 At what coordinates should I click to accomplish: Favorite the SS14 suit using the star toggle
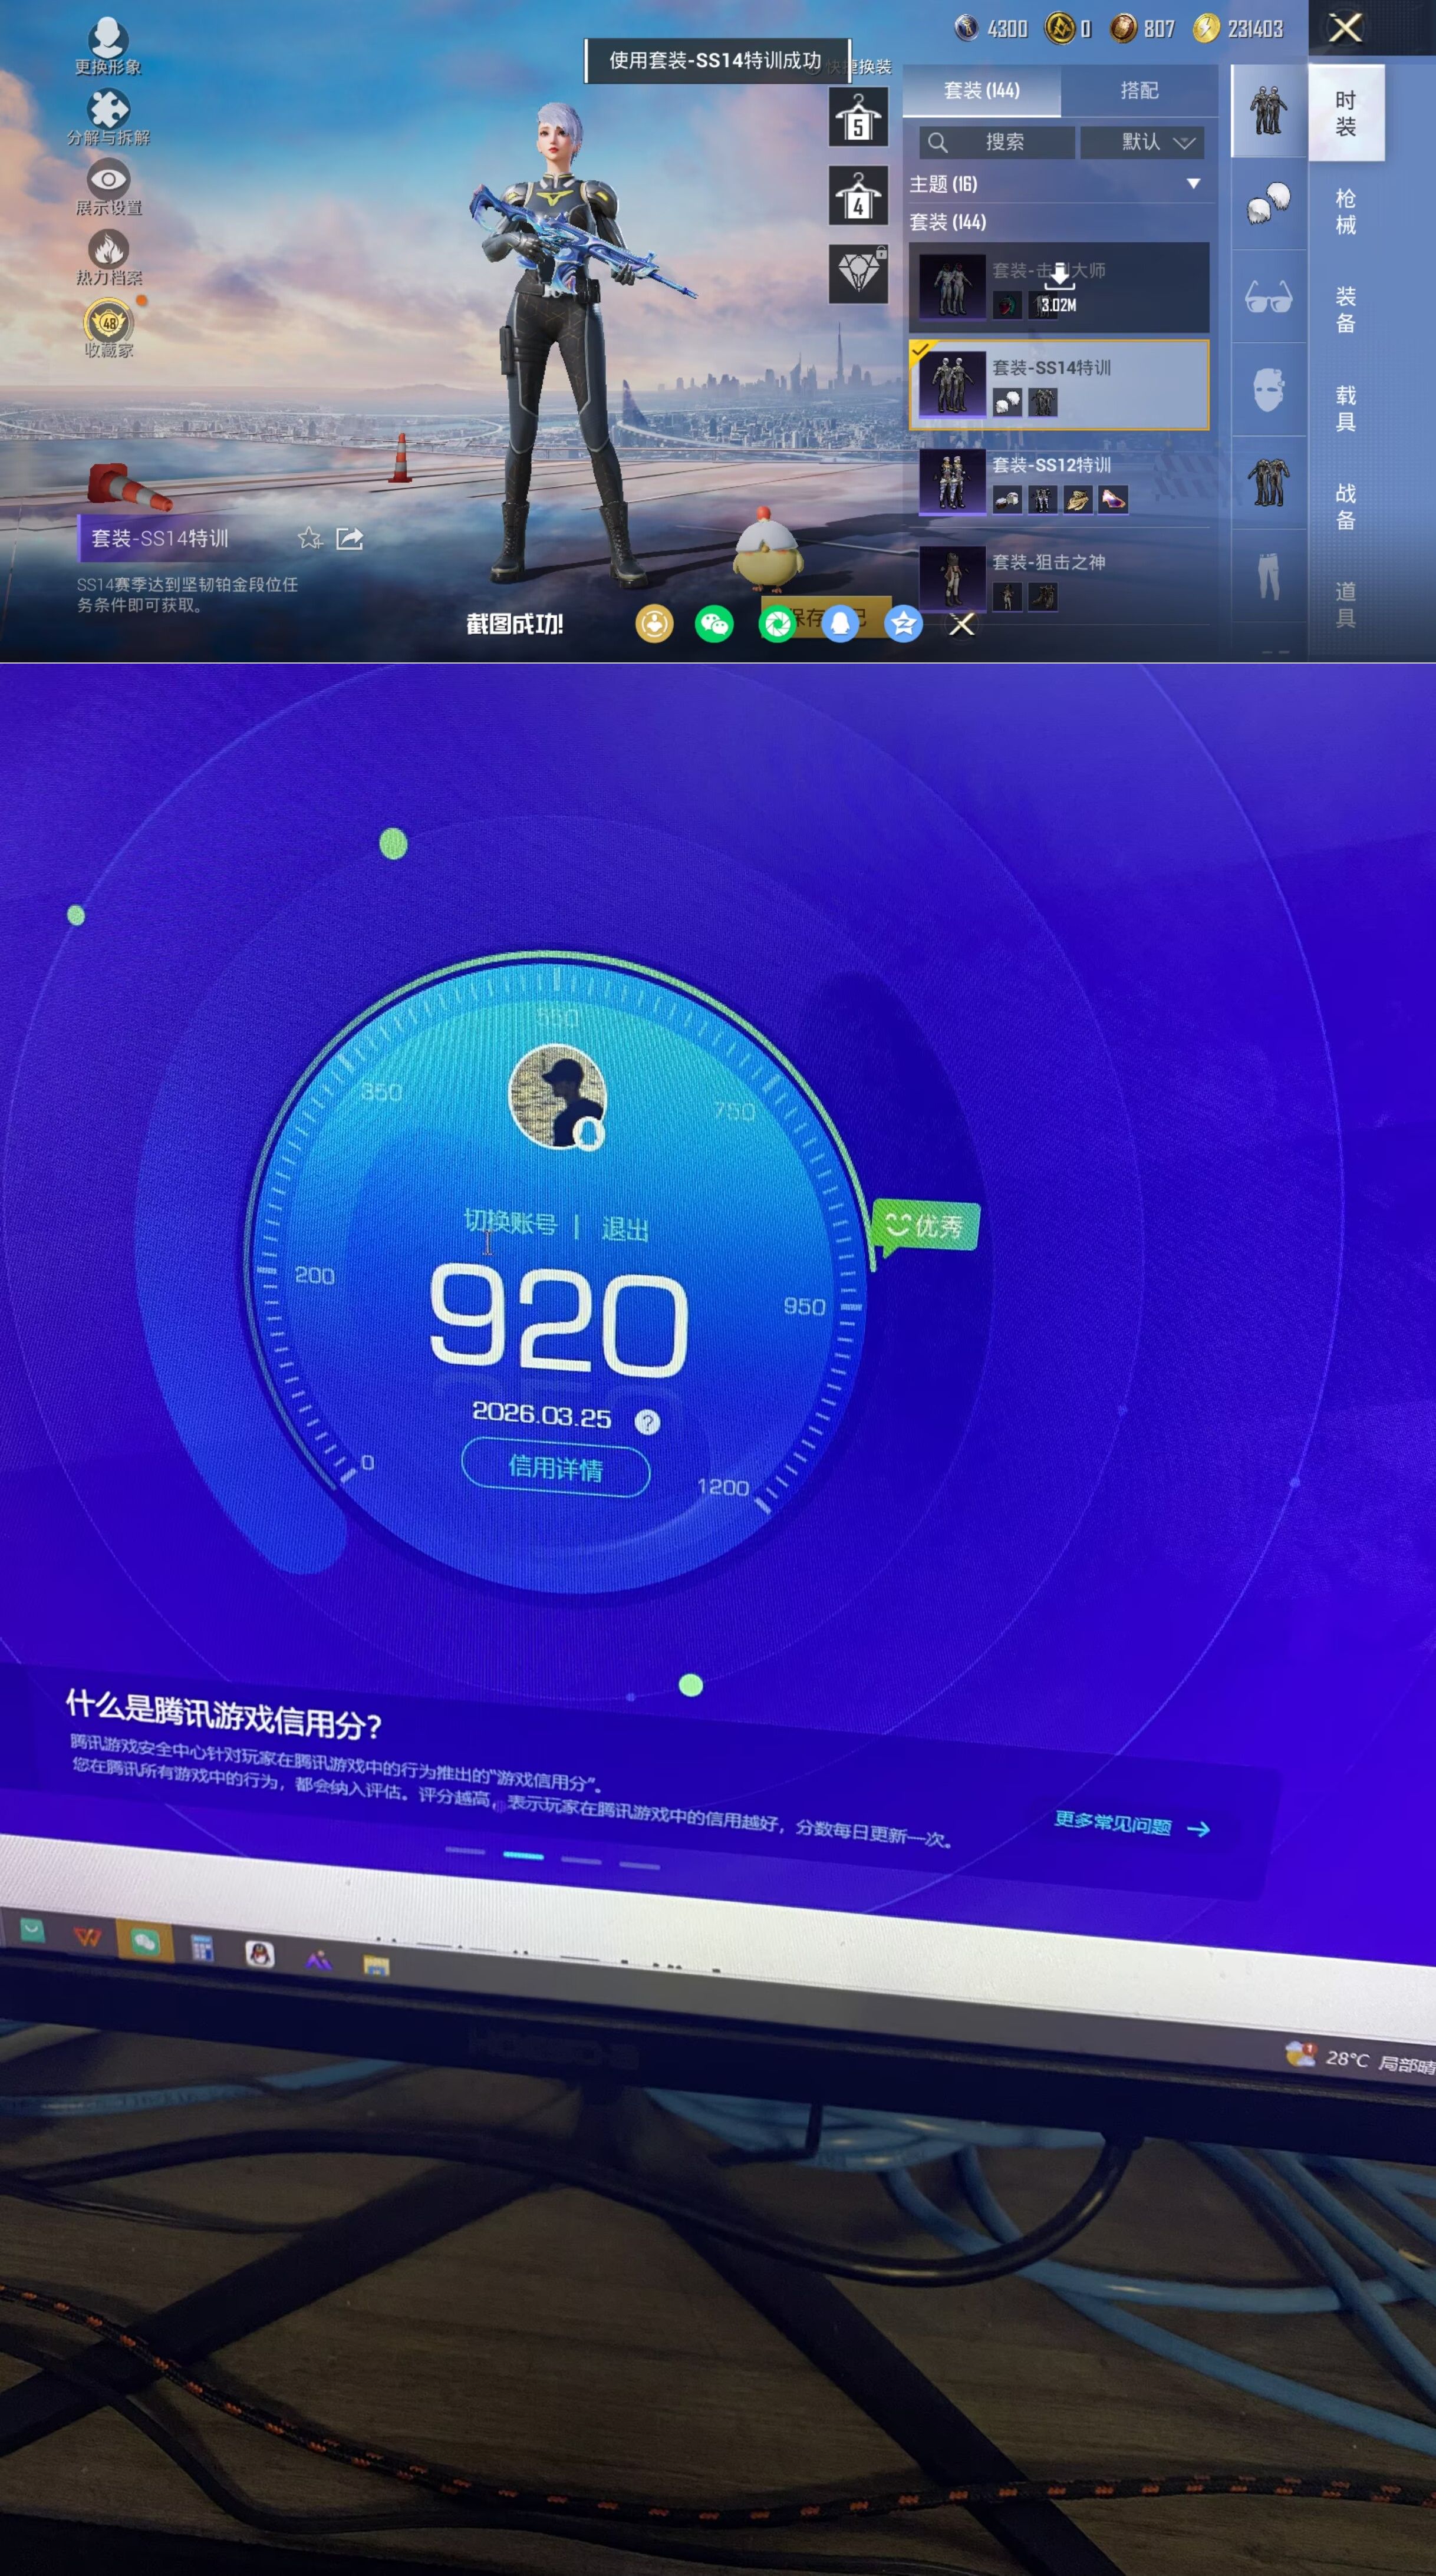click(310, 538)
